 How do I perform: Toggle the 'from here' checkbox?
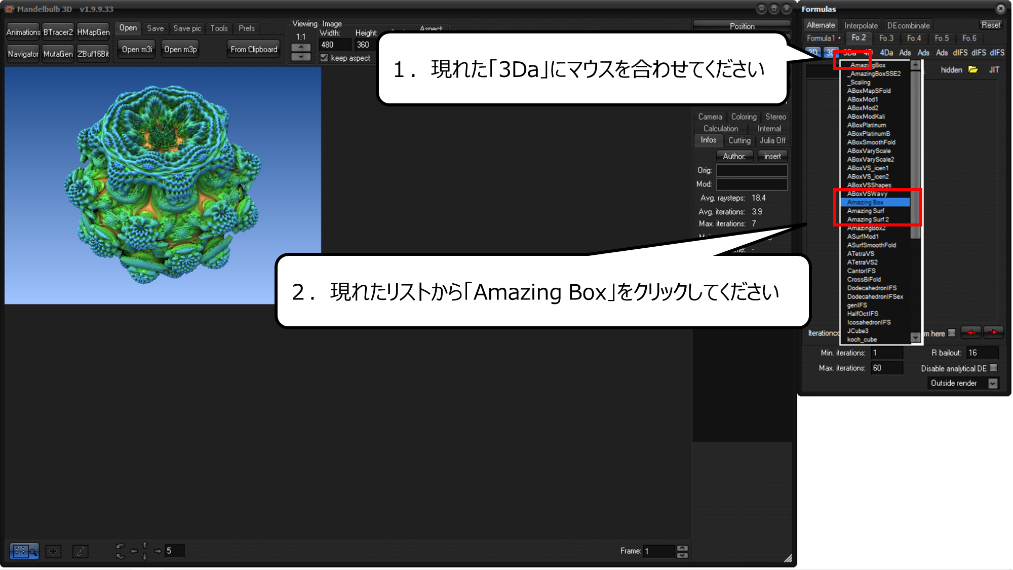[952, 333]
